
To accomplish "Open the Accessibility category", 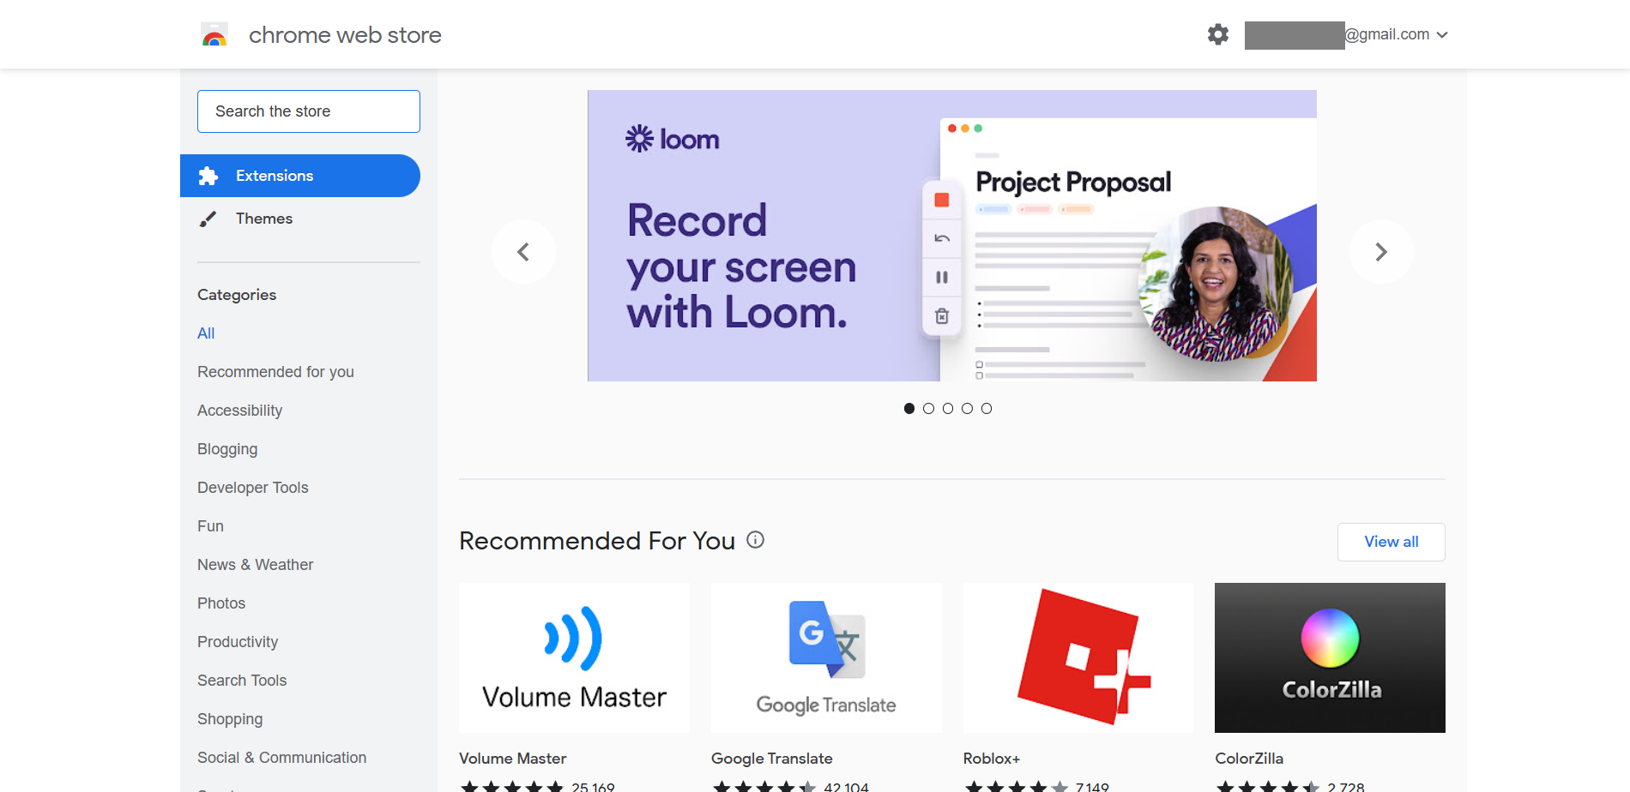I will coord(239,411).
